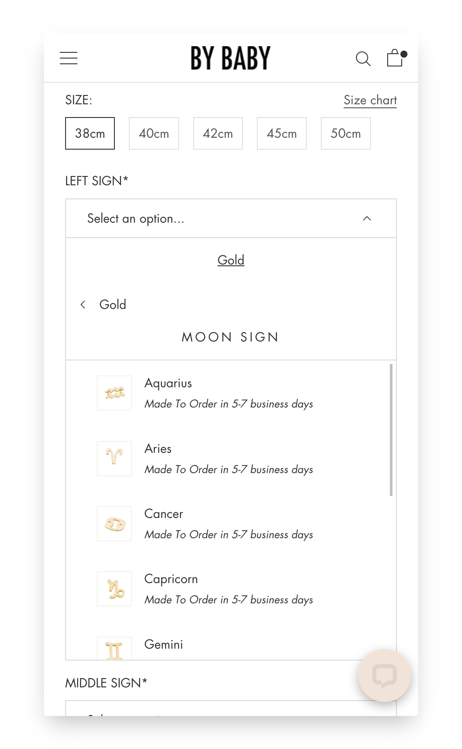Open the shopping bag cart
The width and height of the screenshot is (462, 749).
point(395,58)
